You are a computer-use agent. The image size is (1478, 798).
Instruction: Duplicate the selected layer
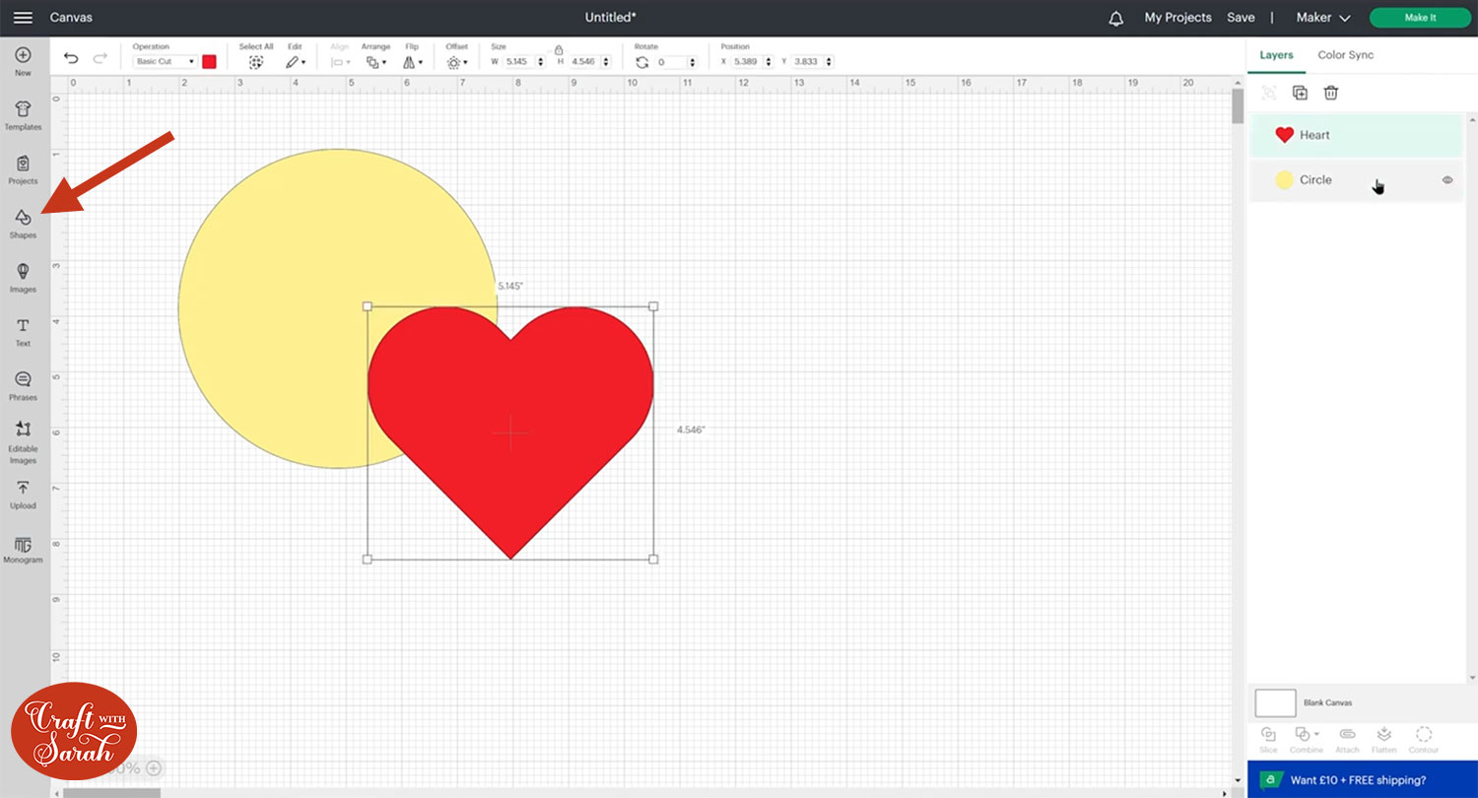tap(1300, 93)
